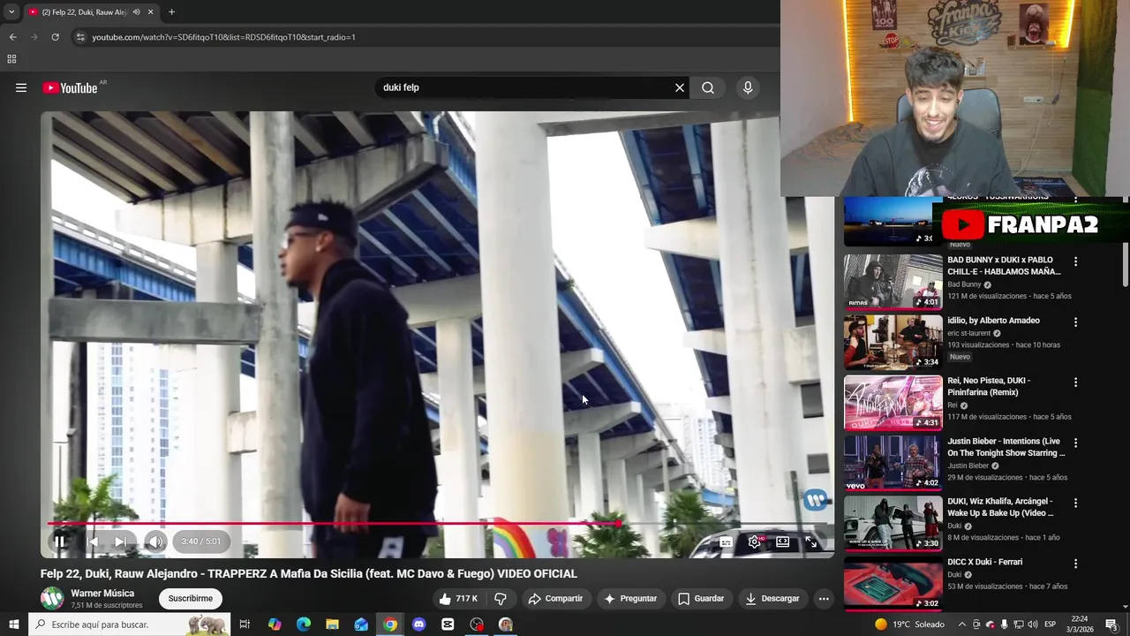Open the YouTube guide hamburger menu

point(21,87)
